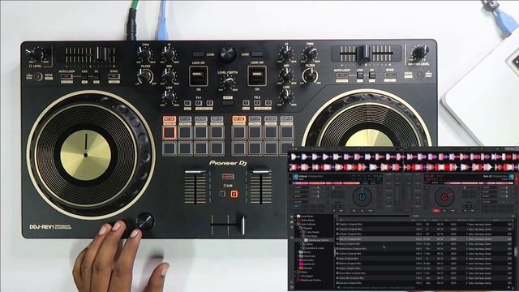Click right channel volume fader on controller
This screenshot has height=292, width=519.
pos(260,172)
